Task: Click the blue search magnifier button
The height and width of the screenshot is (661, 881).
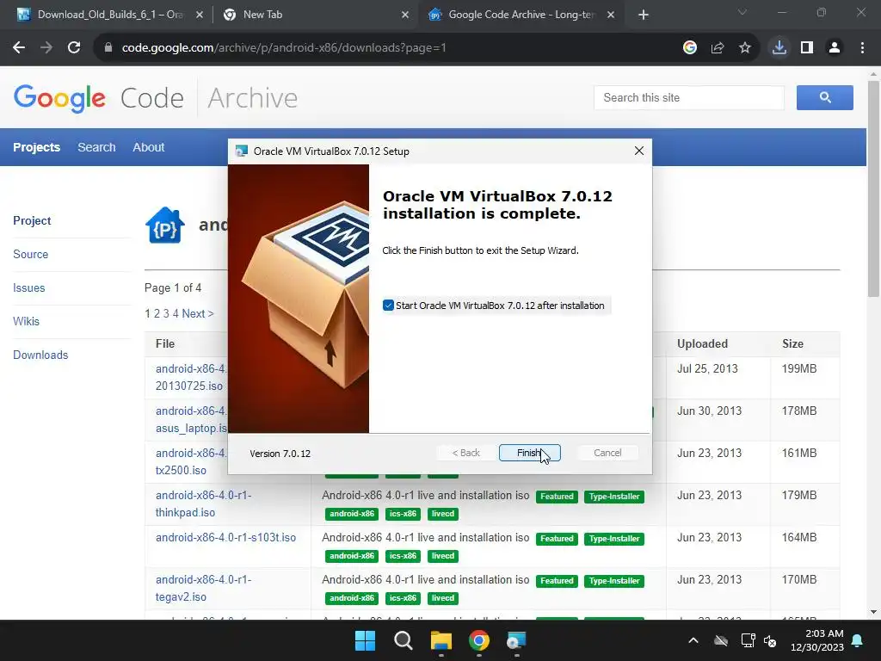Action: pyautogui.click(x=825, y=98)
